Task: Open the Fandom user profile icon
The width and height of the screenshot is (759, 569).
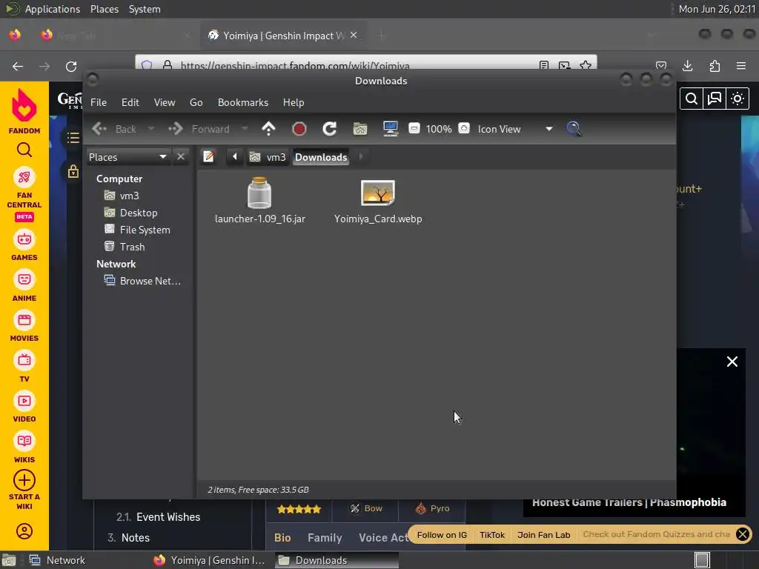Action: pos(24,530)
